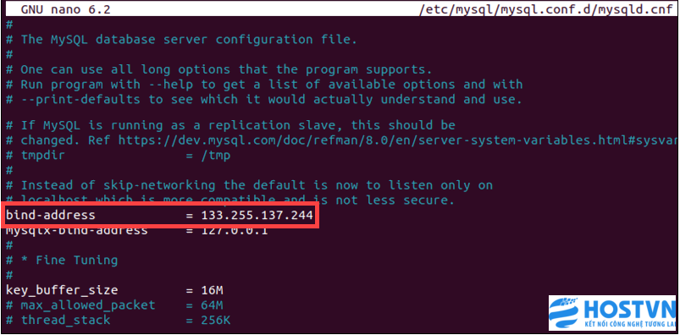Viewport: 680px width, 335px height.
Task: Click the 16M key_buffer_size value
Action: (x=212, y=290)
